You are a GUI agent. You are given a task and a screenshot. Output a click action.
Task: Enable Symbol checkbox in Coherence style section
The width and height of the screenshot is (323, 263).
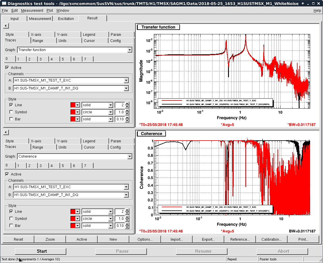pyautogui.click(x=11, y=218)
